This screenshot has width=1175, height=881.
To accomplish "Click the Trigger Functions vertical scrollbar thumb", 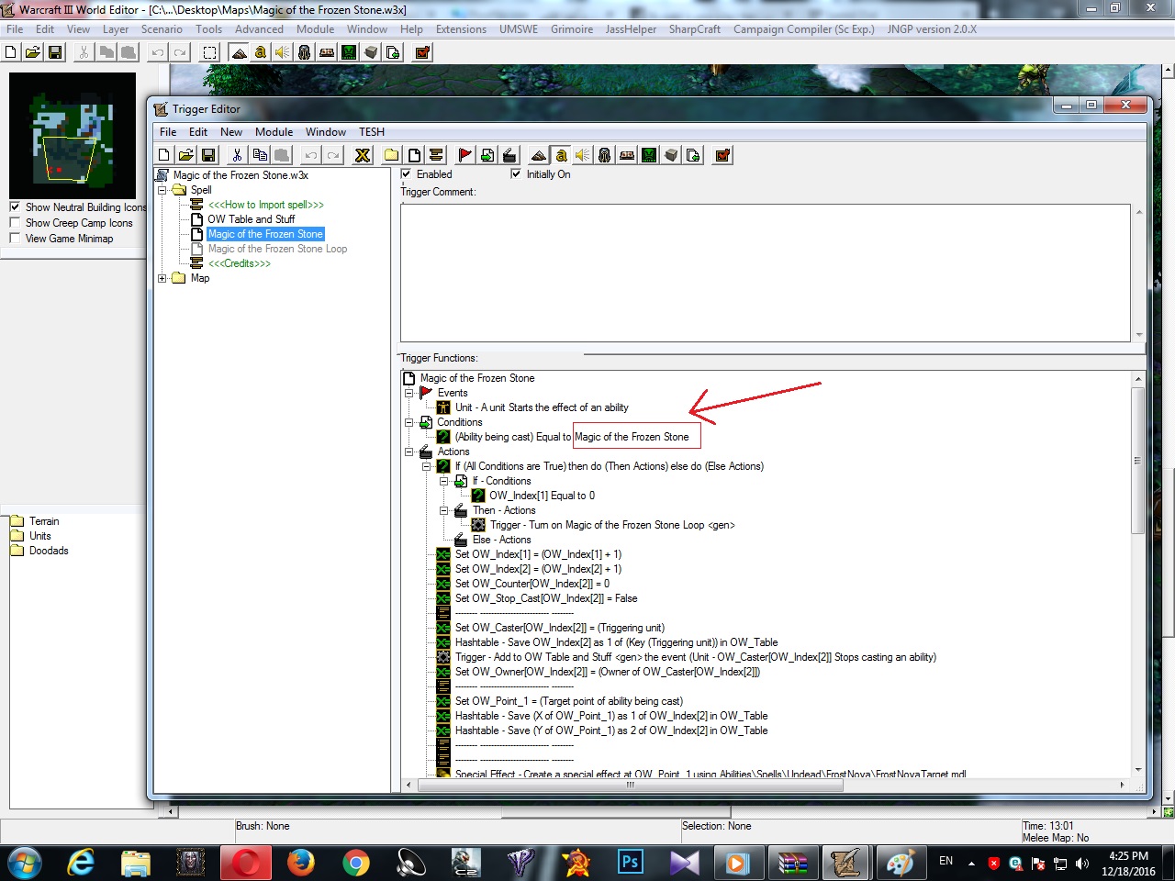I will [x=1138, y=461].
